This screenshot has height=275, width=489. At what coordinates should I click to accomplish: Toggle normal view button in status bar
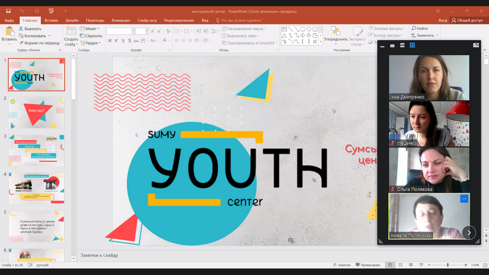coord(390,265)
